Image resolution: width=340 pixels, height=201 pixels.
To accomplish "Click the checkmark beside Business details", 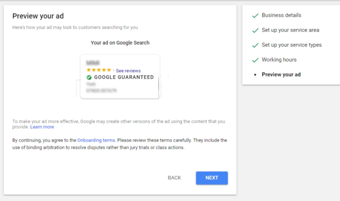I will point(256,16).
